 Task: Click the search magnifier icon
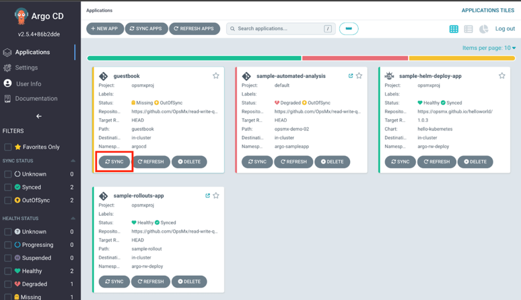point(233,29)
